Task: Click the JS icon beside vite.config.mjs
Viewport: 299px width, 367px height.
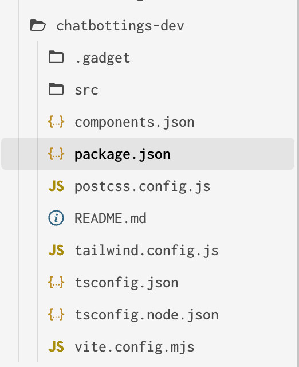Action: pos(56,346)
